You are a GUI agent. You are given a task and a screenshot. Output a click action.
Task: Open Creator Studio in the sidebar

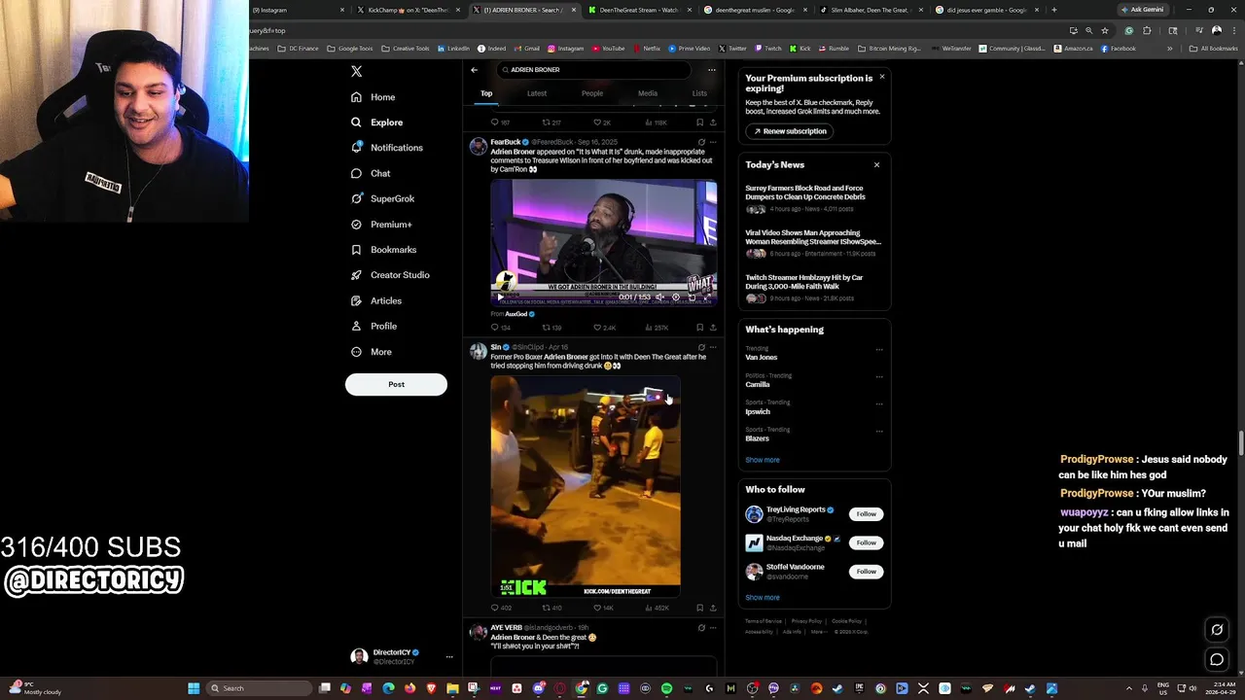[x=390, y=275]
